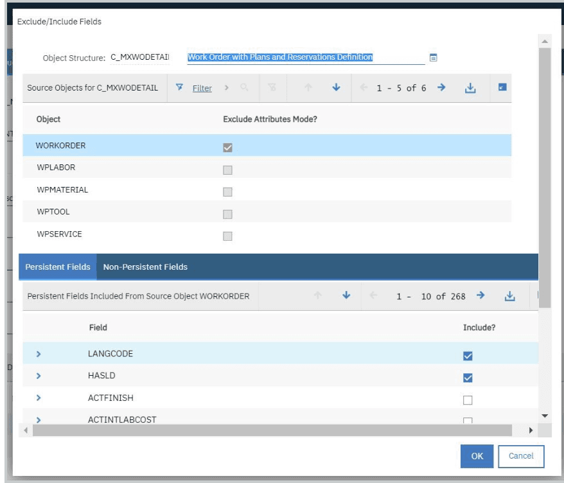Screen dimensions: 564x483
Task: Switch to the Non-Persistent Fields tab
Action: [x=145, y=267]
